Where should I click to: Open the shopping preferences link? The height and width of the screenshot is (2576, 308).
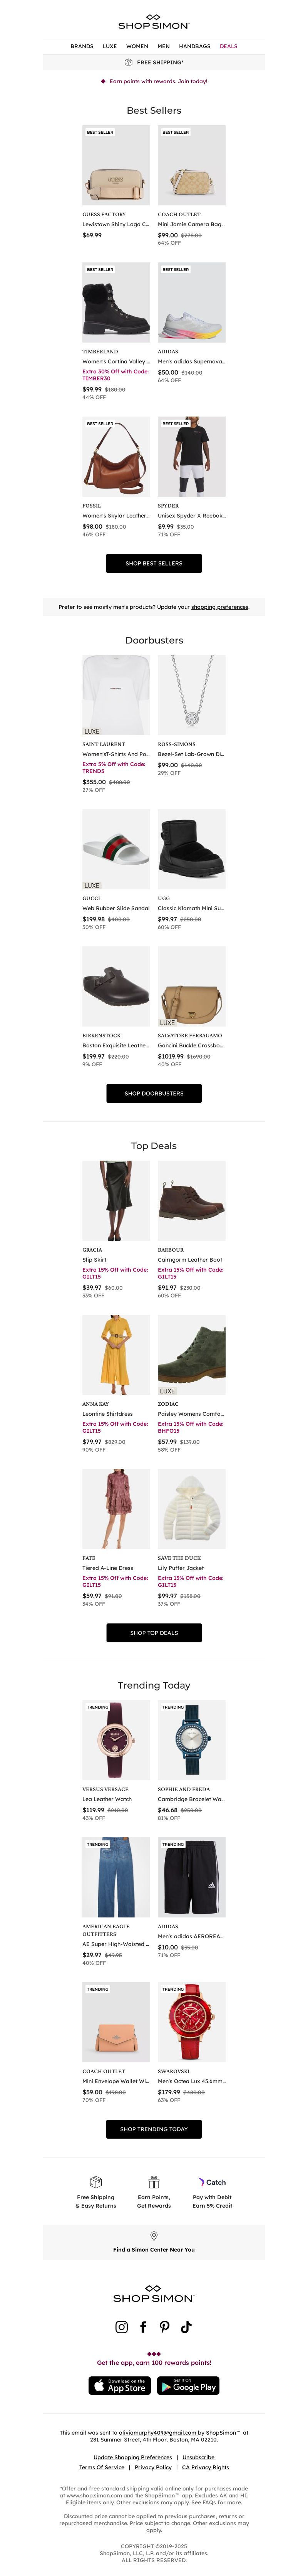(x=220, y=606)
